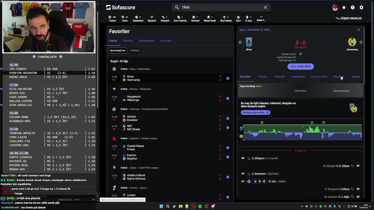
Task: Open the E-spor category
Action: [249, 19]
